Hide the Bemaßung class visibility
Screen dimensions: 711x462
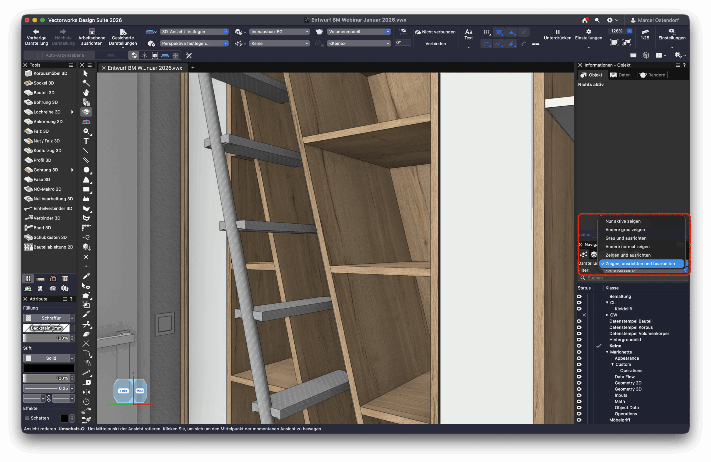pos(579,297)
